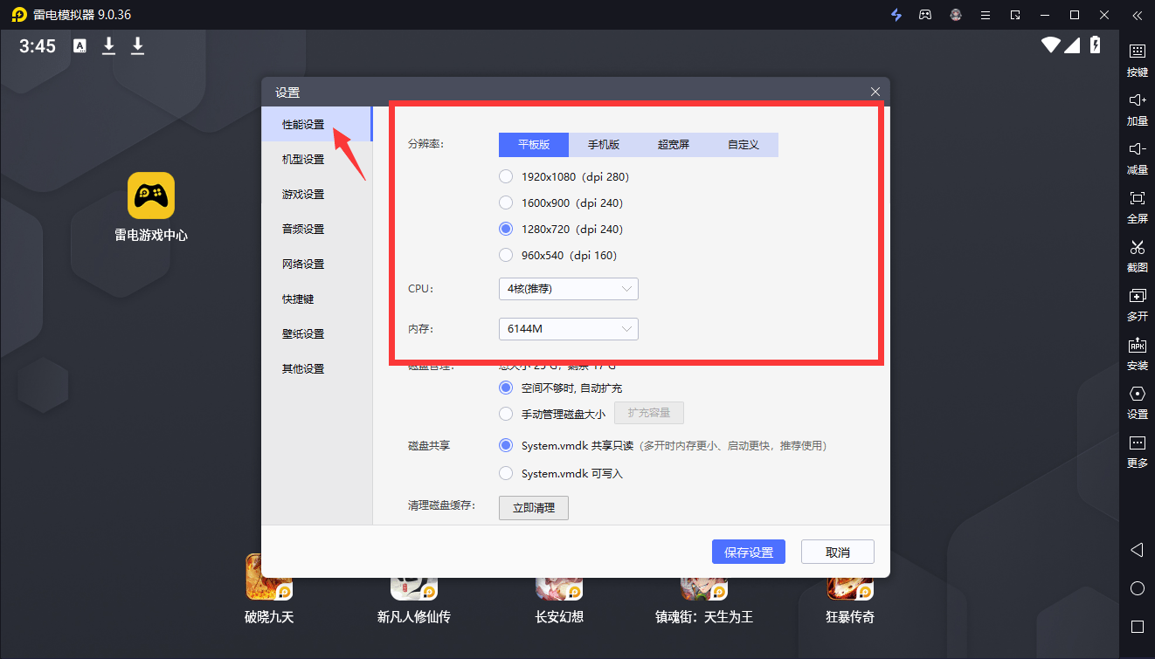Open the memory (内存) dropdown
This screenshot has height=659, width=1155.
coord(568,328)
